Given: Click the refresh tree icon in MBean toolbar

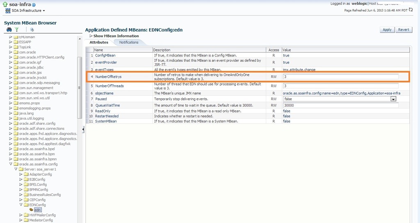Looking at the screenshot, I should [32, 30].
